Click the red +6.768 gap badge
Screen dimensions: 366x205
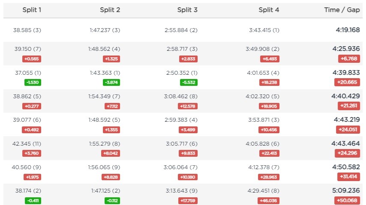348,58
